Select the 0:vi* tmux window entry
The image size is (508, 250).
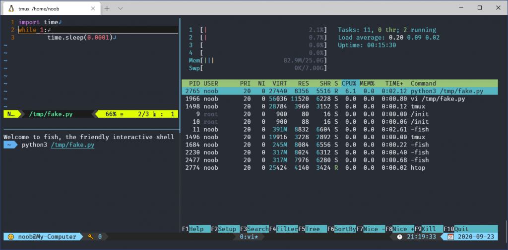(249, 237)
